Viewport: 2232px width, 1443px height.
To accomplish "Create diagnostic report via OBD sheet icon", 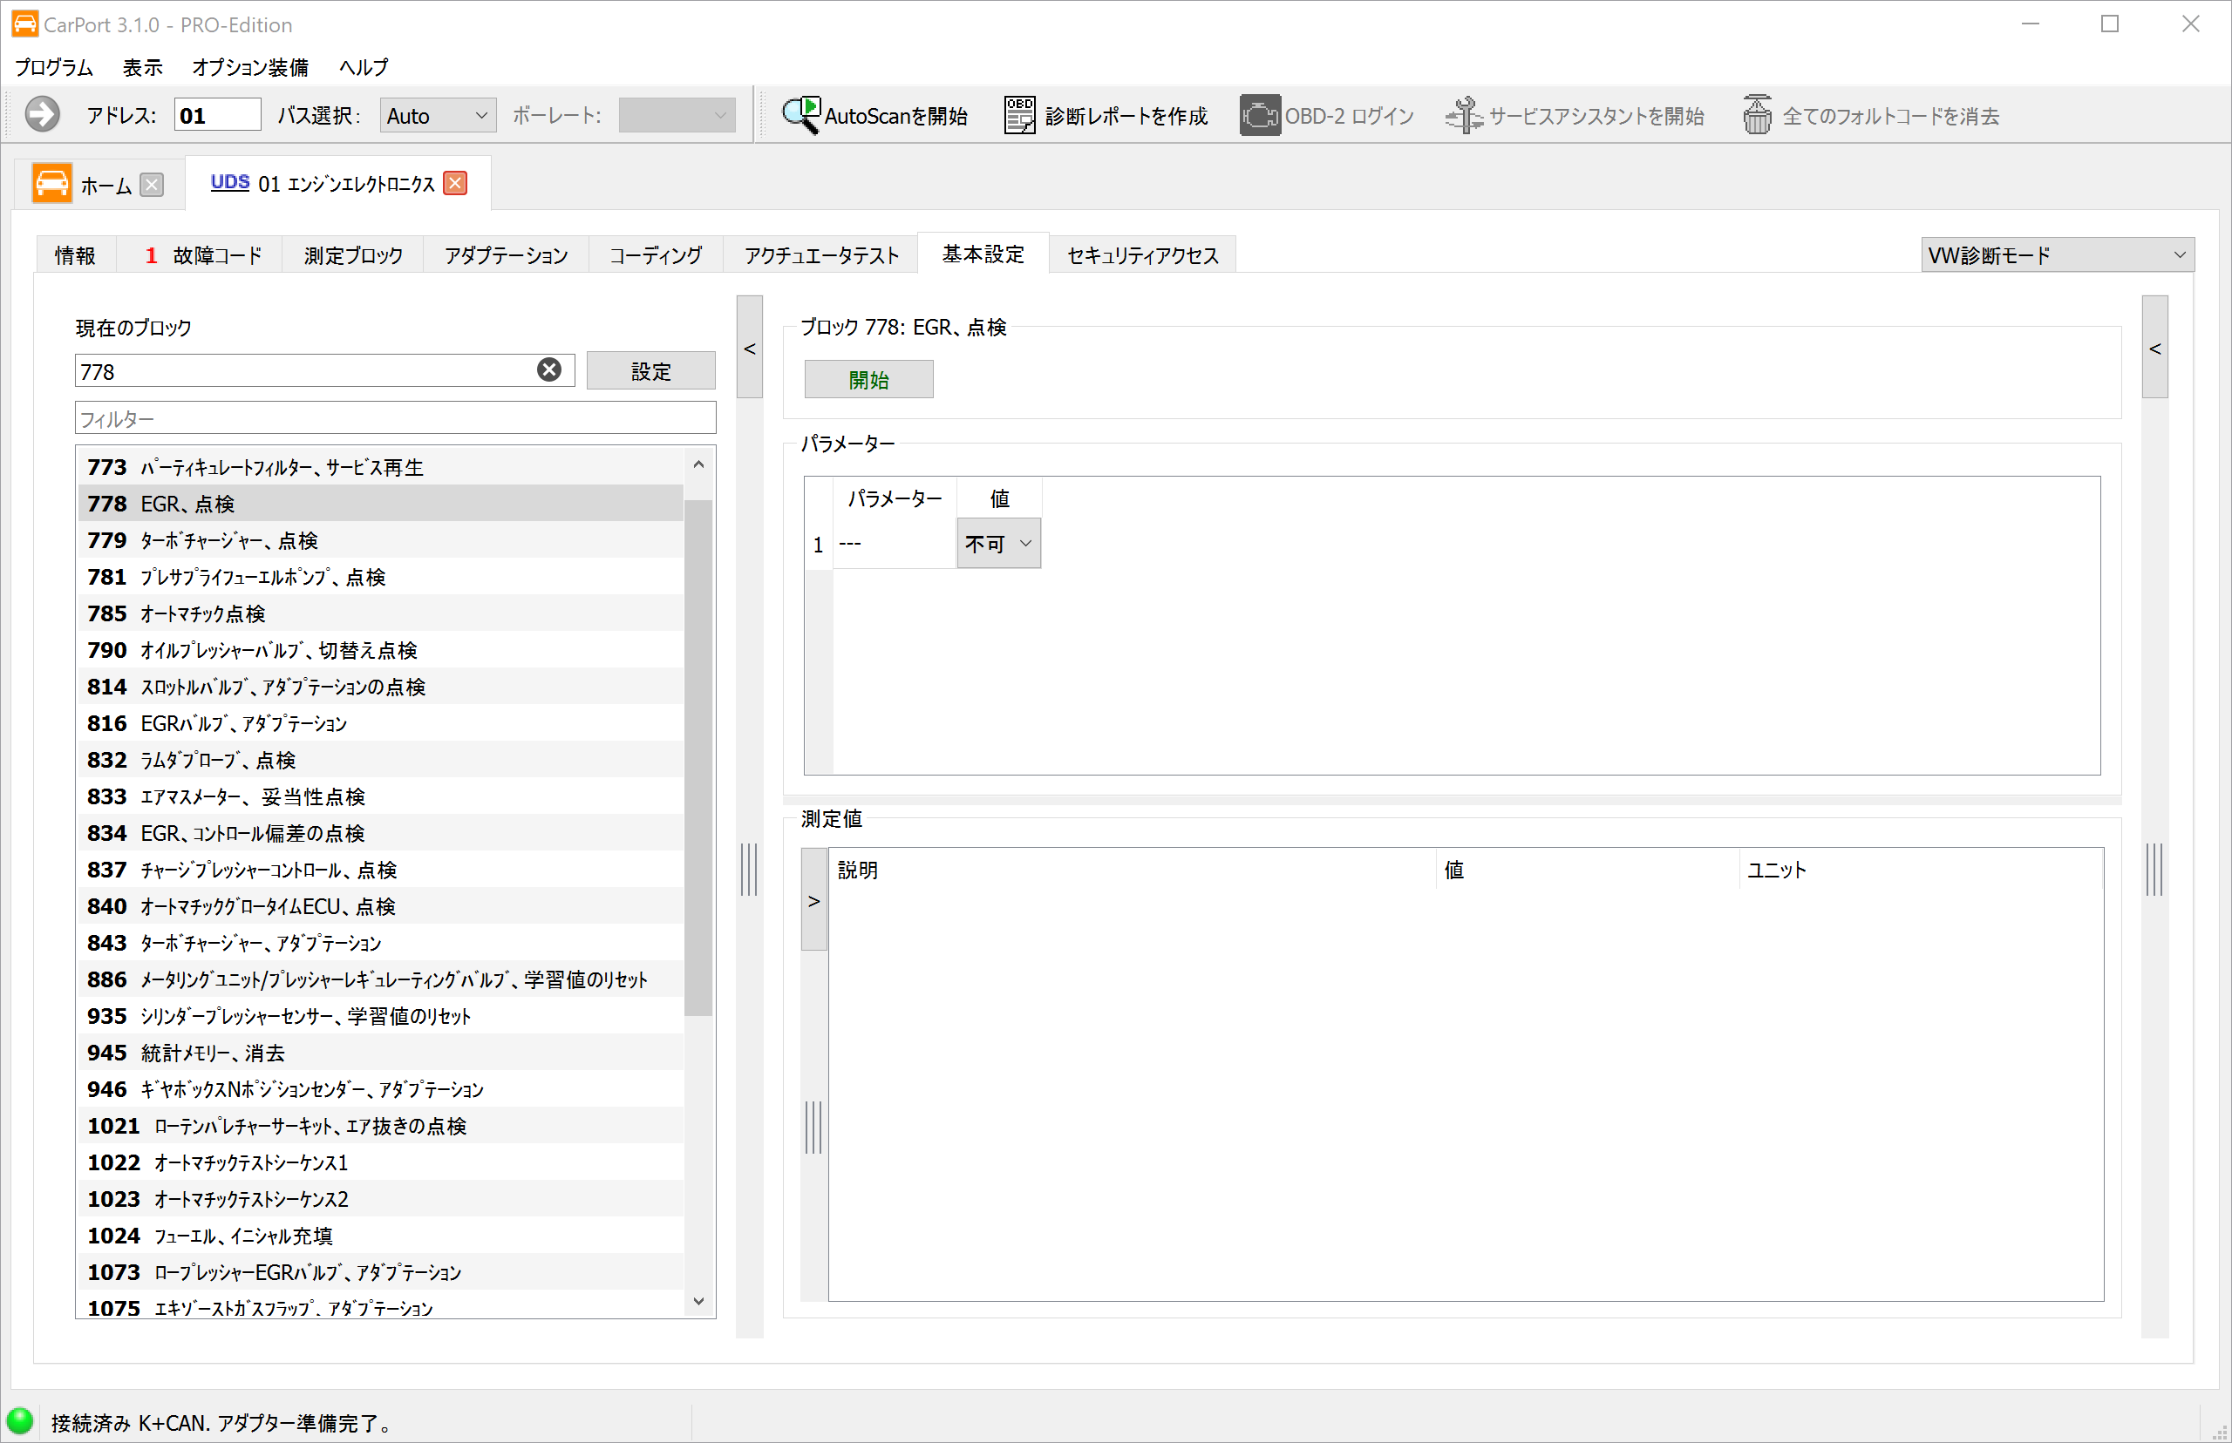I will click(x=1019, y=114).
